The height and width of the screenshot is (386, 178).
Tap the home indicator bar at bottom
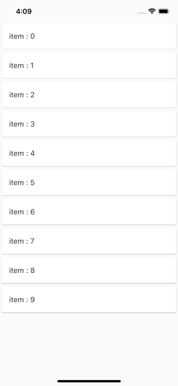coord(89,381)
